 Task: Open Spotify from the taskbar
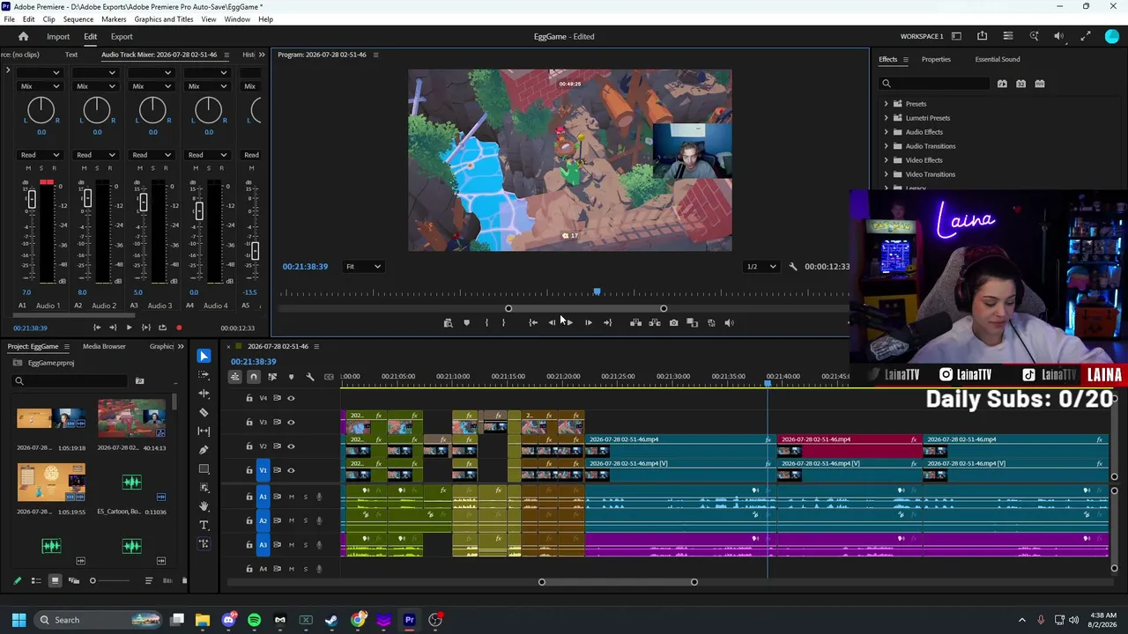(255, 620)
